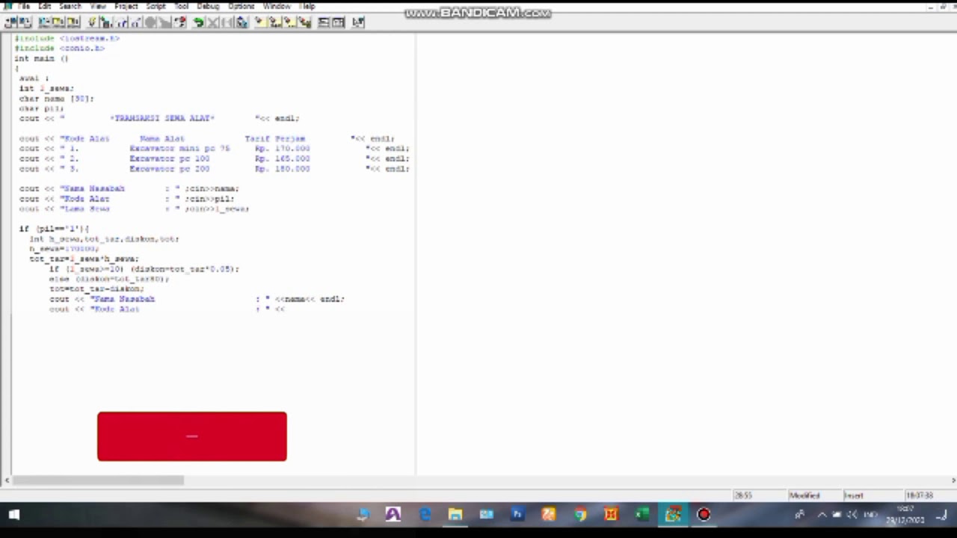Click the Windows Start button
The height and width of the screenshot is (538, 957).
pos(13,514)
